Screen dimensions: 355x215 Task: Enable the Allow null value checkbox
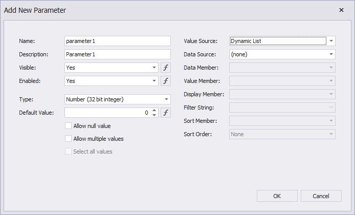tap(69, 126)
